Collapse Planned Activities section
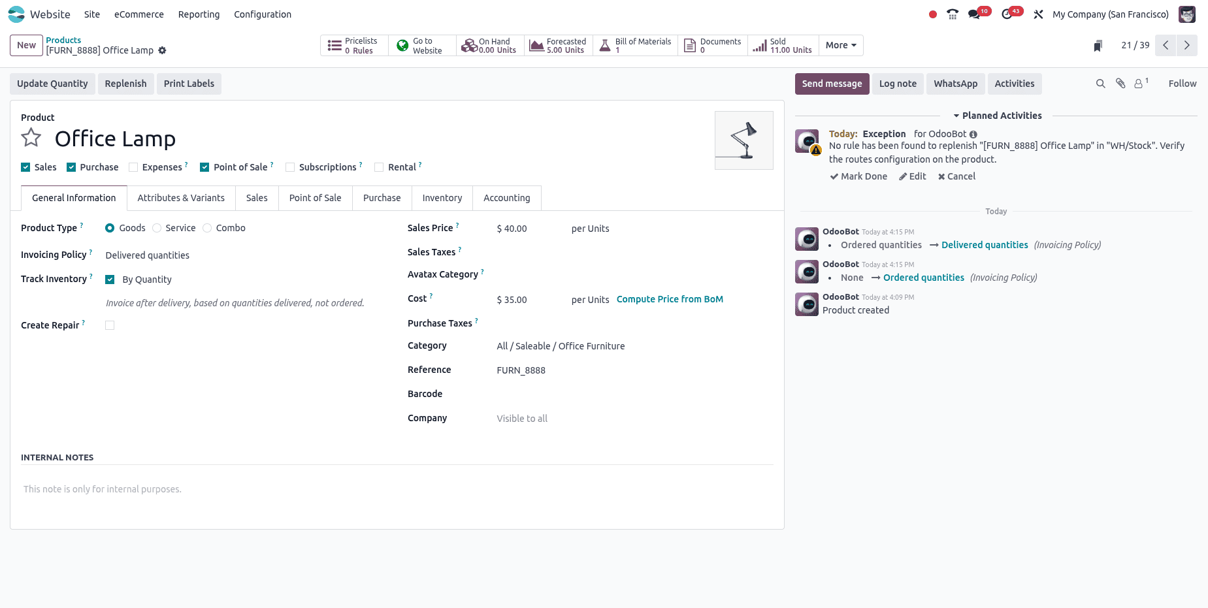 coord(997,116)
